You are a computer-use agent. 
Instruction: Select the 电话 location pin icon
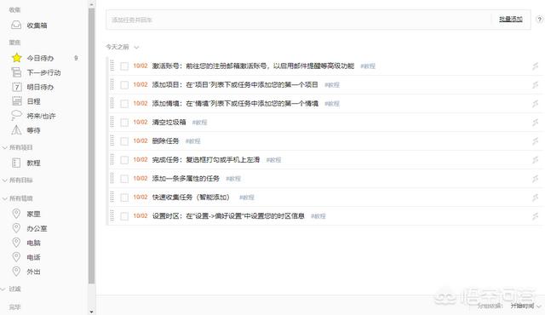16,257
